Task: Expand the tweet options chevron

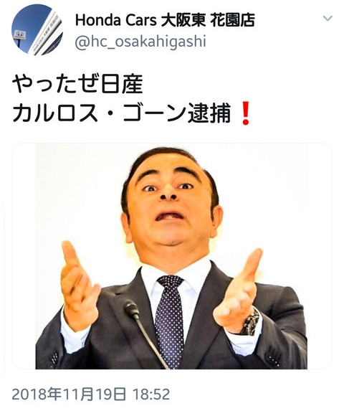Action: [x=328, y=19]
